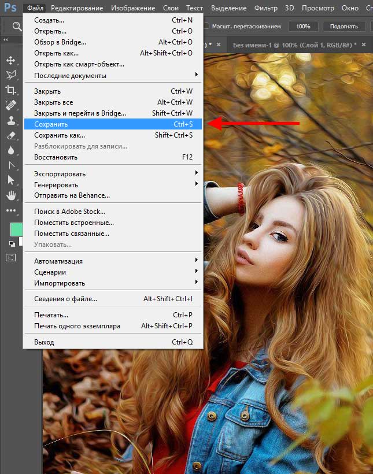Choose Сохранить как... menu entry
This screenshot has width=373, height=474.
(113, 135)
